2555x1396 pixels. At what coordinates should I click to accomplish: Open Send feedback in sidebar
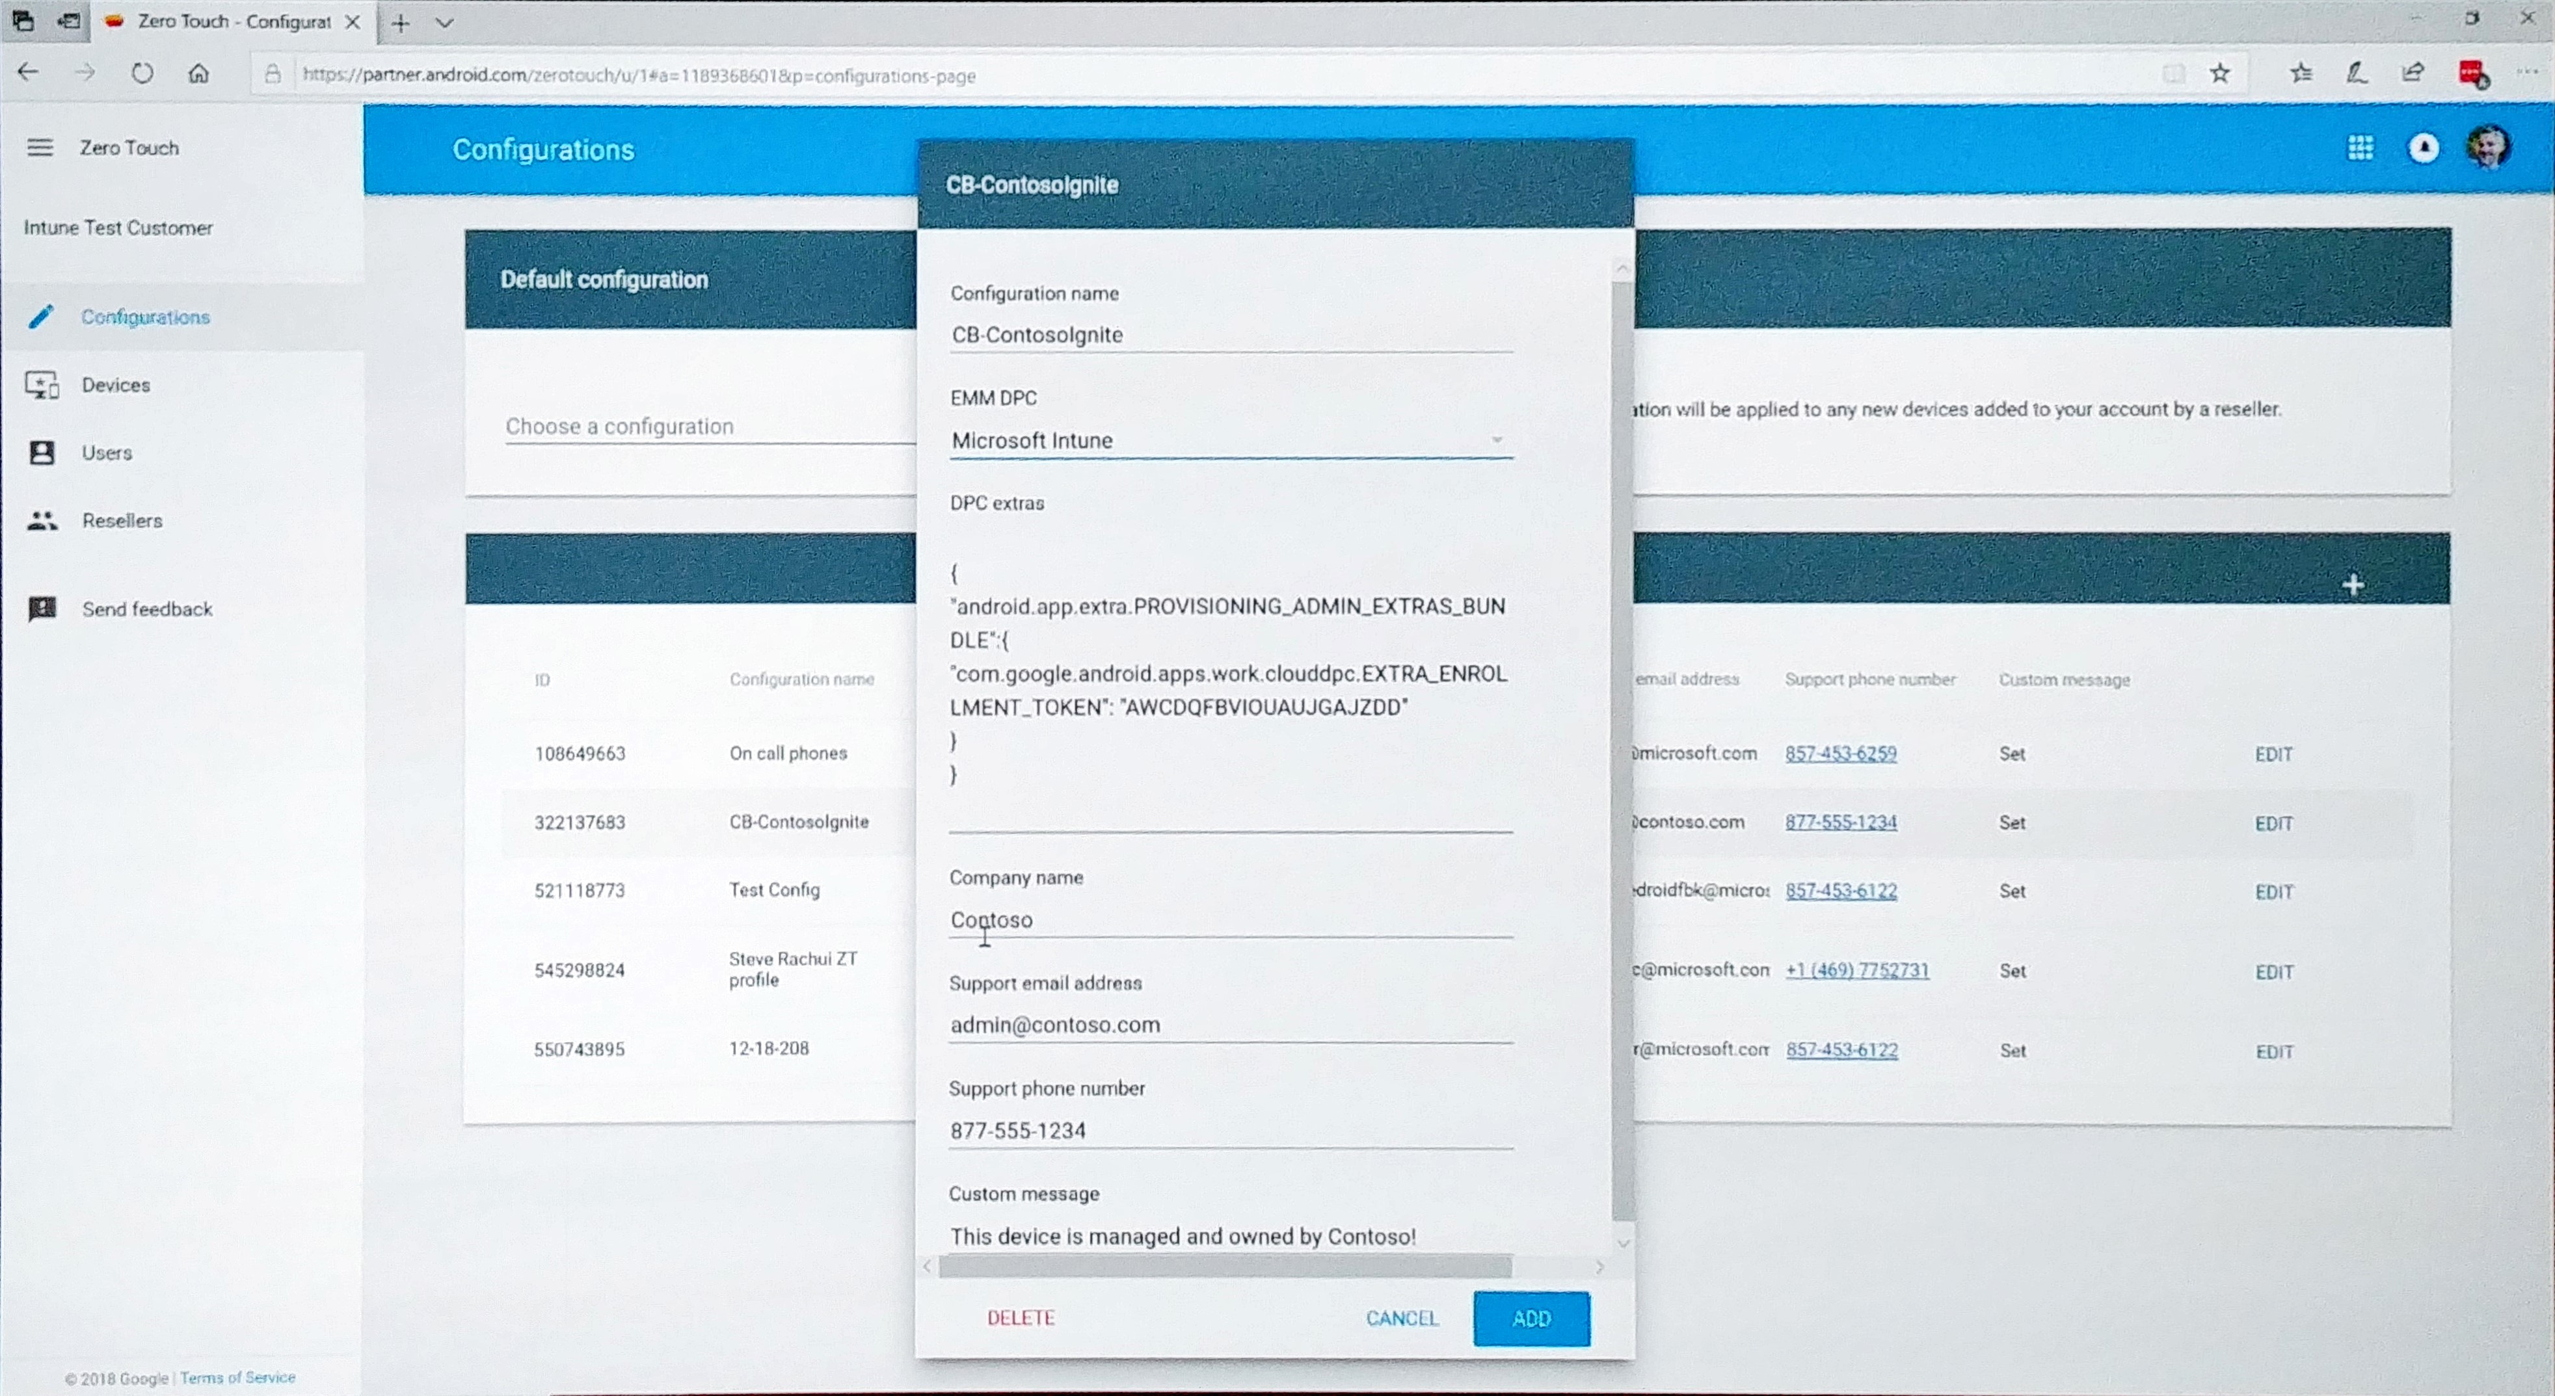point(147,609)
